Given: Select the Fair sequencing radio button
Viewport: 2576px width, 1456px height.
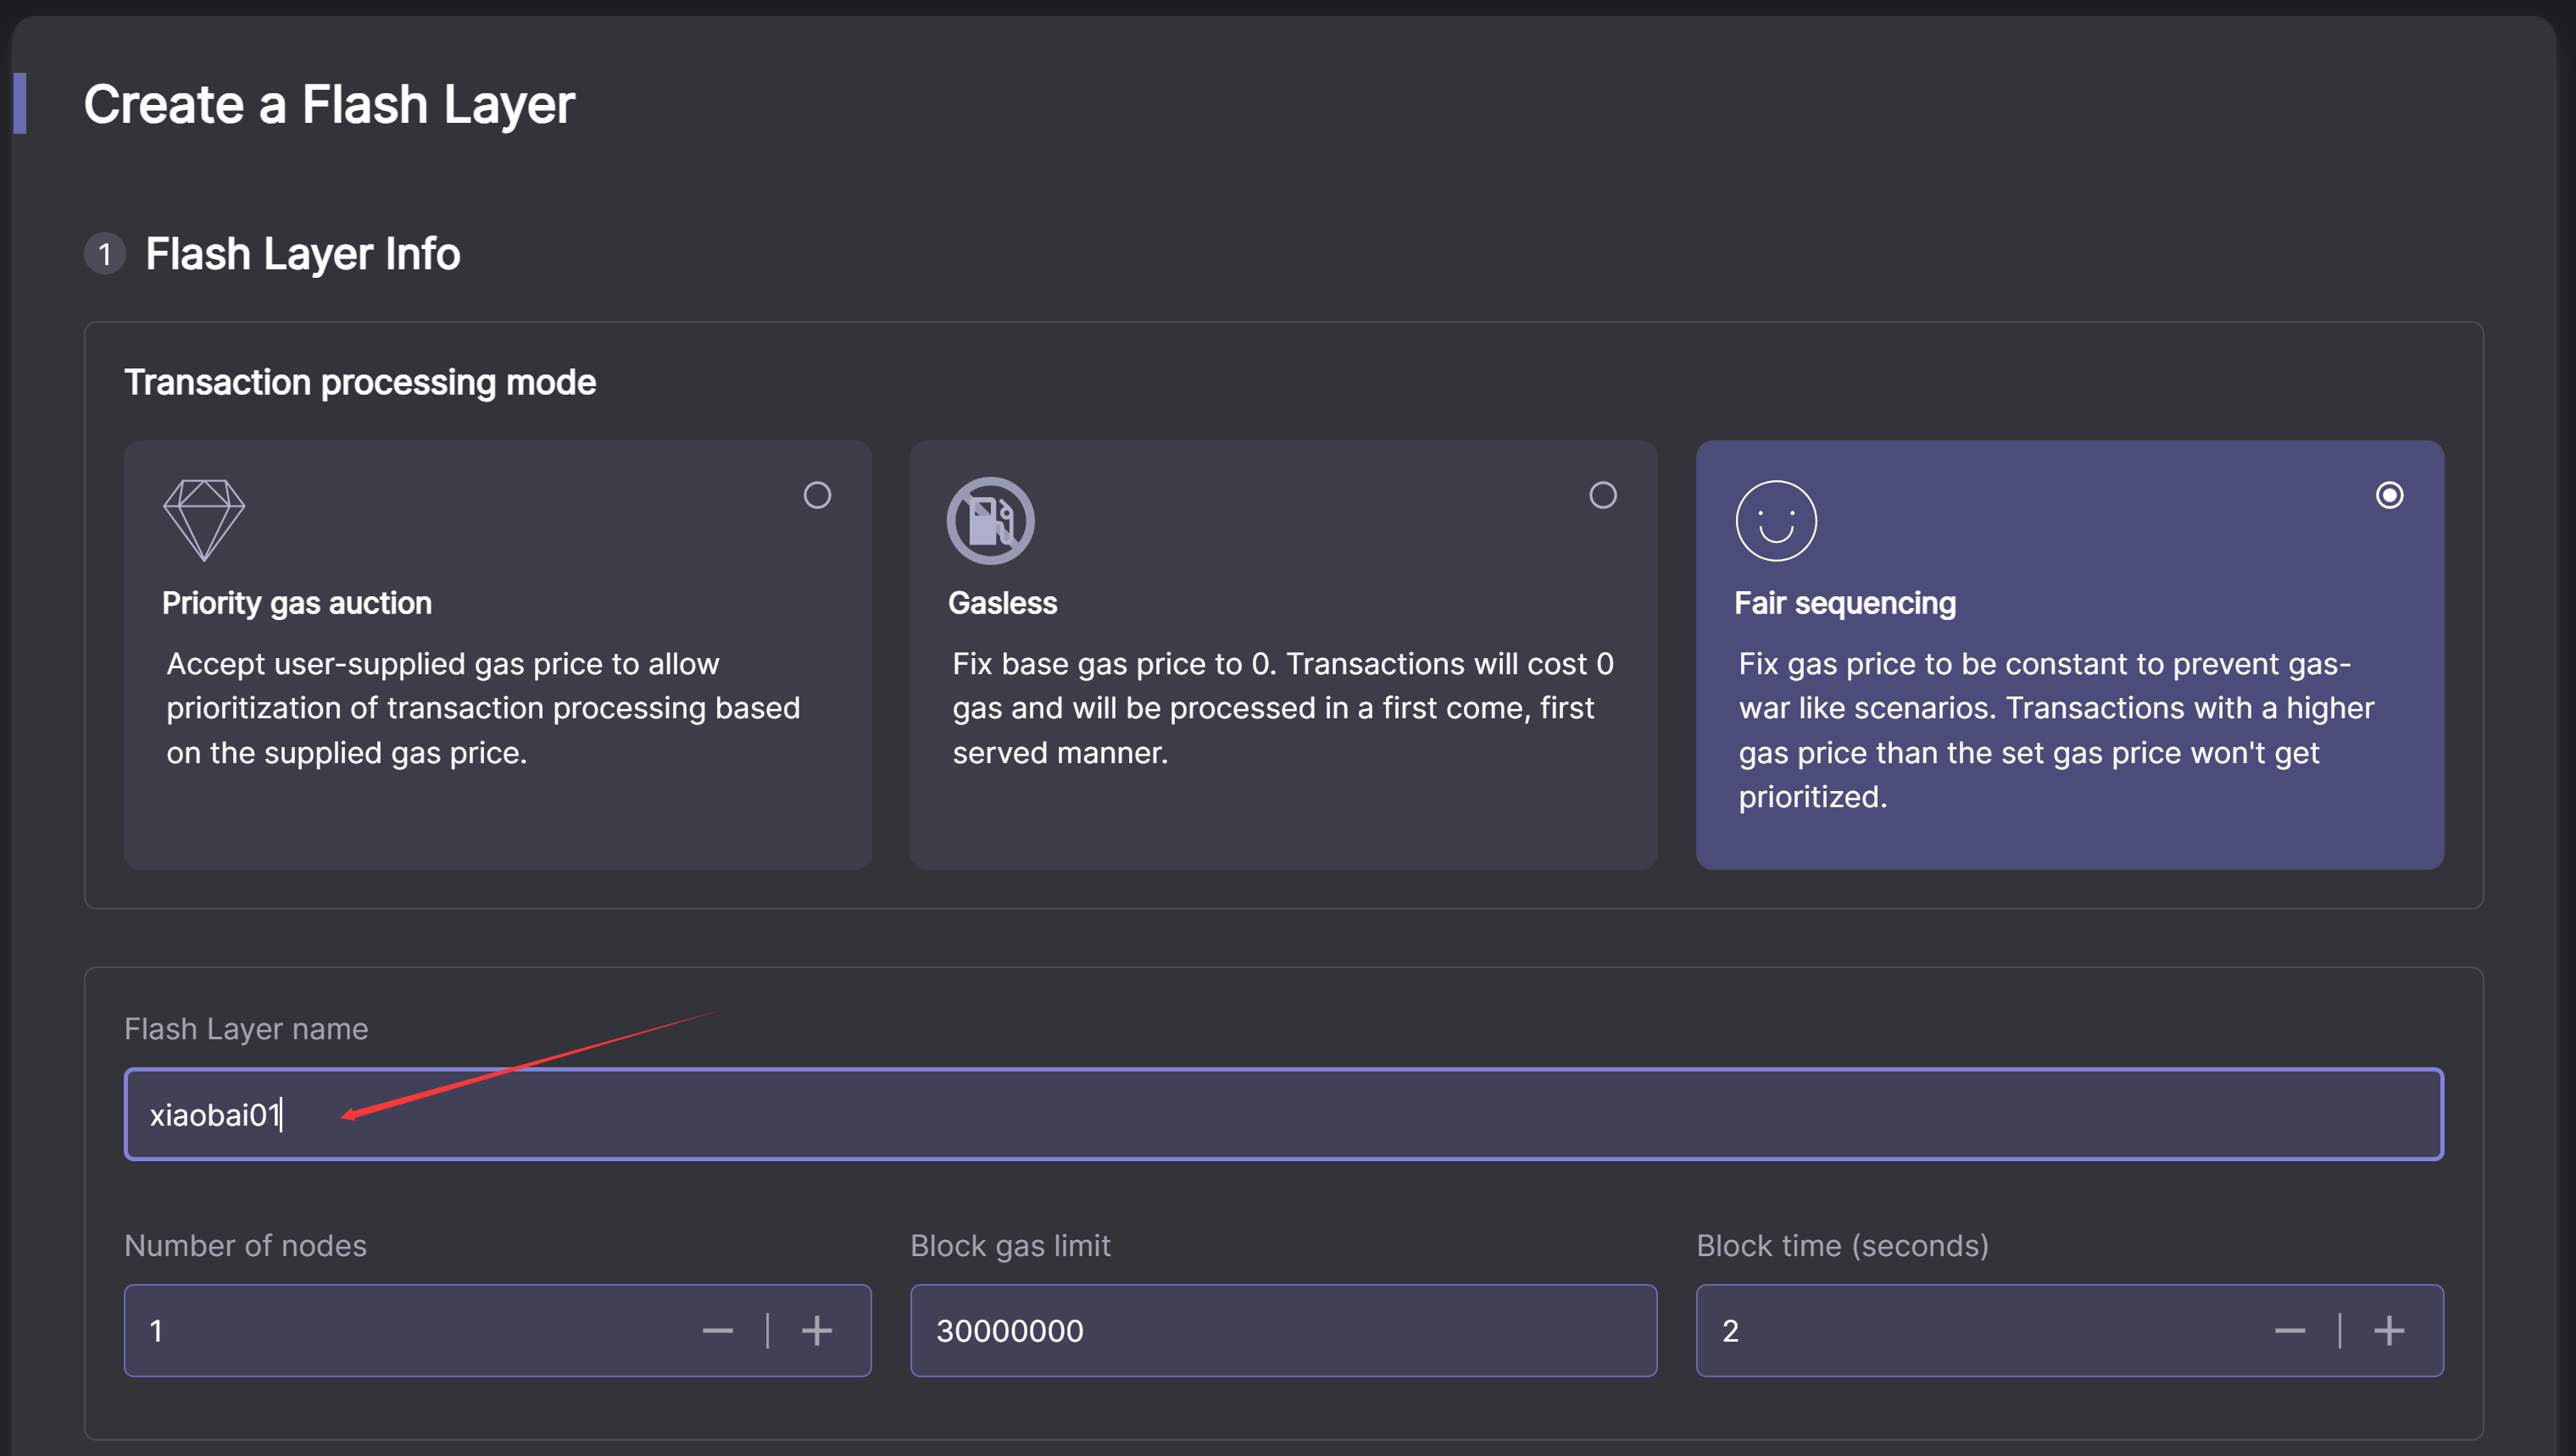Looking at the screenshot, I should click(2389, 495).
